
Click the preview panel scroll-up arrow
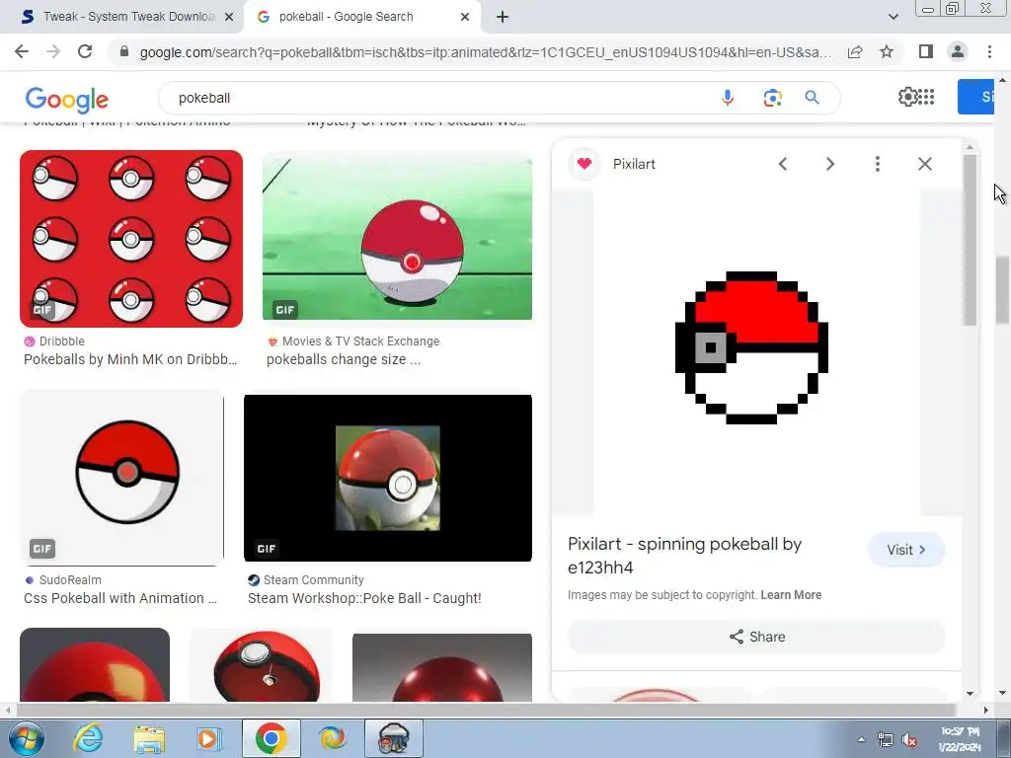pos(970,147)
